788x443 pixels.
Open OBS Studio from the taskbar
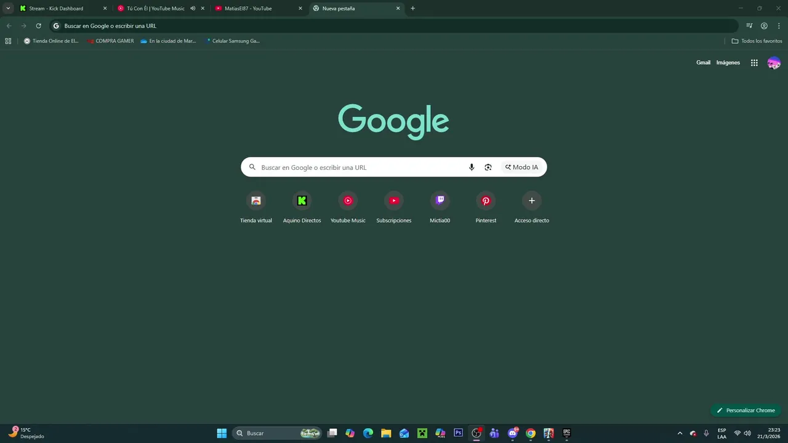476,433
